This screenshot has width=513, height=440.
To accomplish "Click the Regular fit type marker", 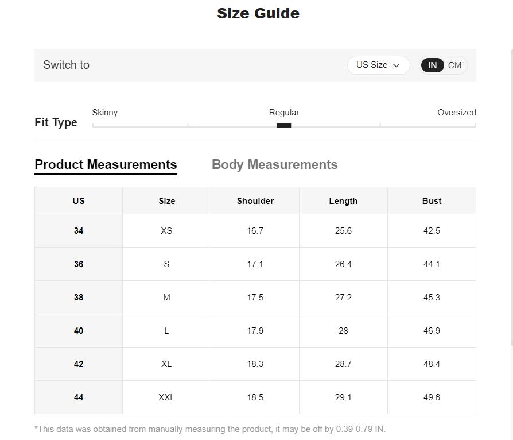I will coord(283,125).
